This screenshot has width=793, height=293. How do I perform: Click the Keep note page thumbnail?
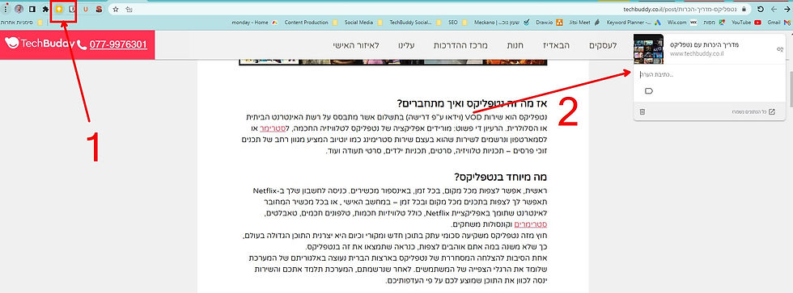click(x=648, y=49)
